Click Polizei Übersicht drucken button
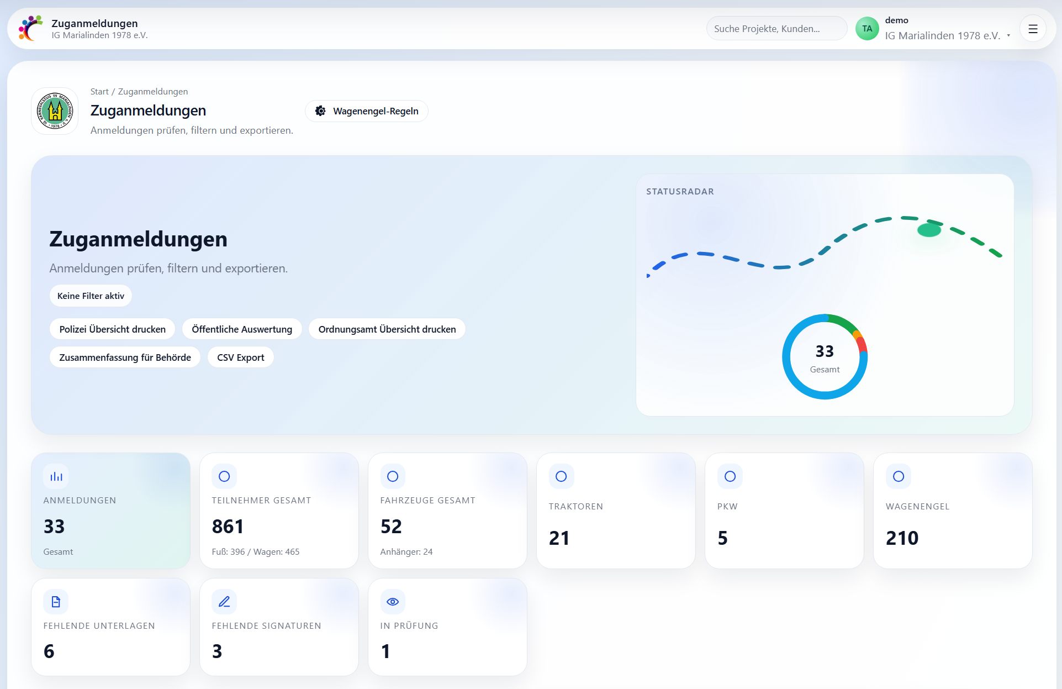This screenshot has width=1062, height=689. (x=112, y=329)
